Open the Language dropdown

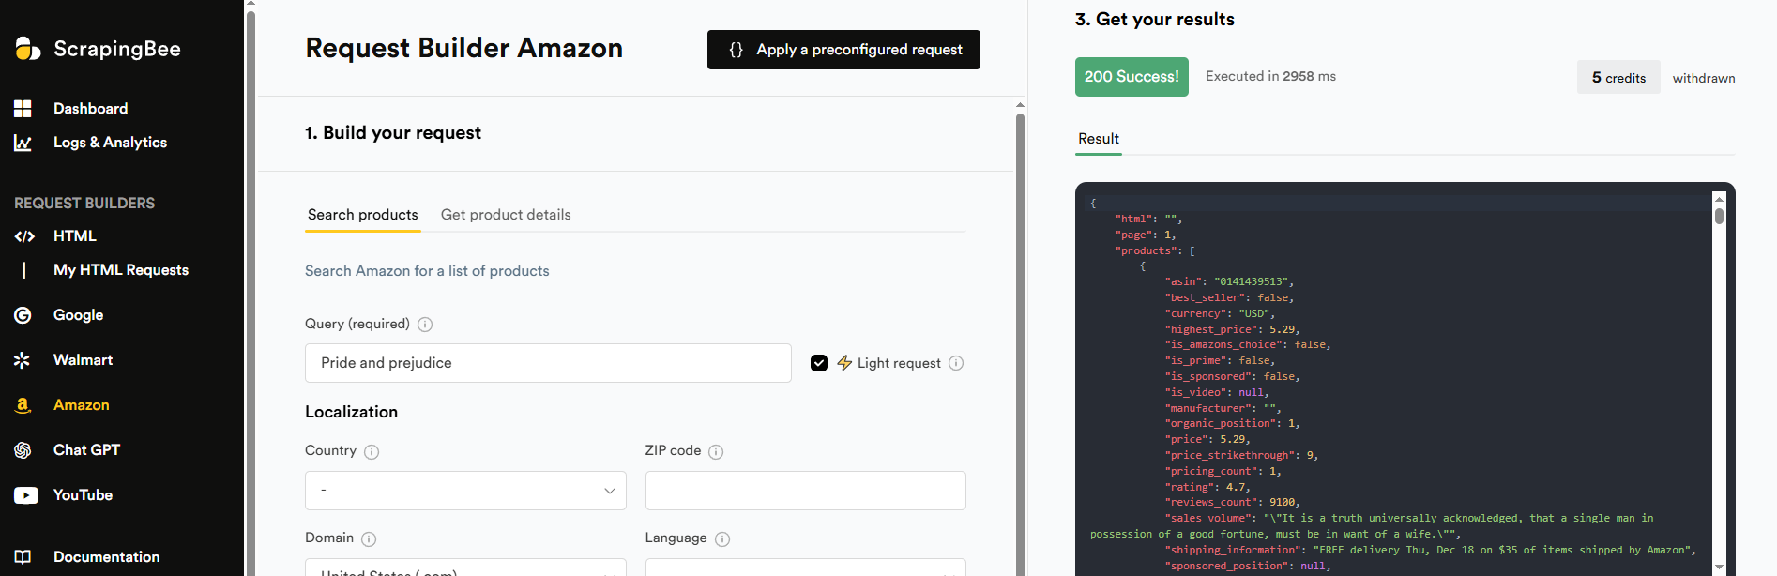(x=805, y=568)
